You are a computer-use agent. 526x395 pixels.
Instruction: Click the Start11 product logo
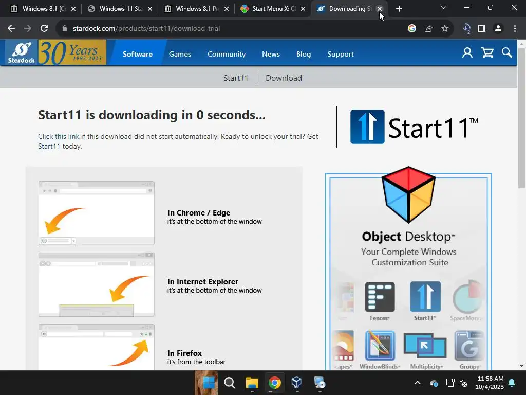coord(415,127)
